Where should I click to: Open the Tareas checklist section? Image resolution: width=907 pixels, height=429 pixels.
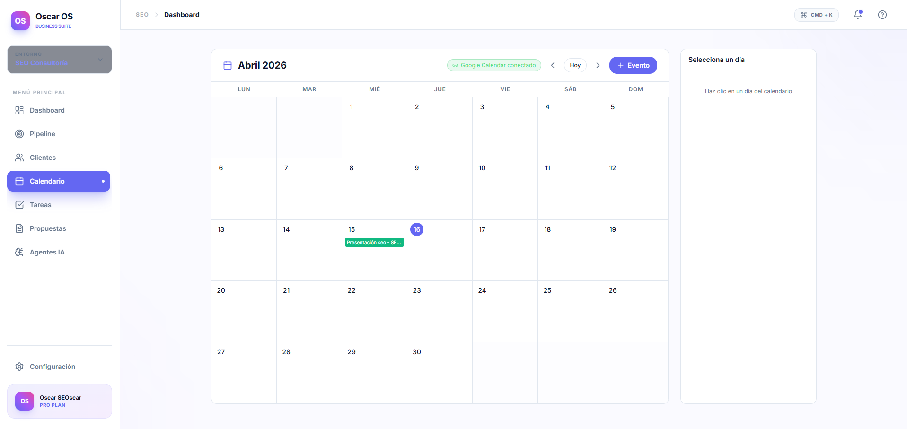[x=40, y=205]
